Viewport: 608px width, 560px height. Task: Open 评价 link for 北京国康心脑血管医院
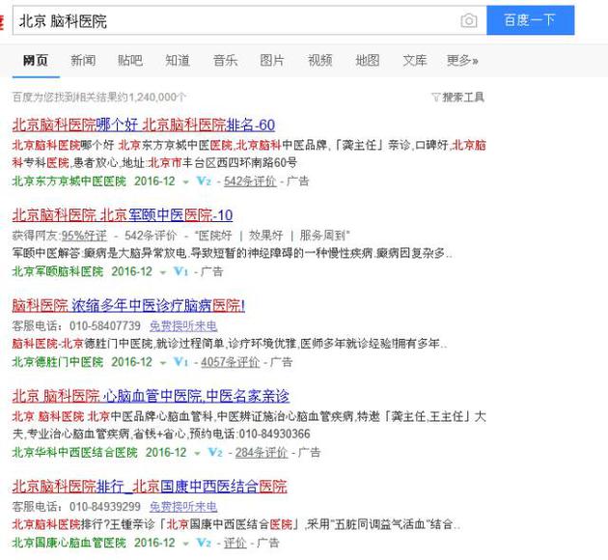click(235, 543)
